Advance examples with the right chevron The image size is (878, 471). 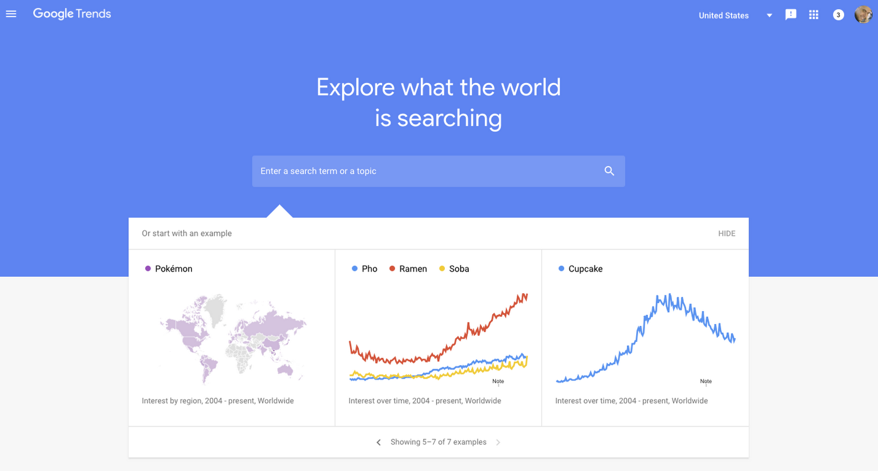tap(498, 442)
